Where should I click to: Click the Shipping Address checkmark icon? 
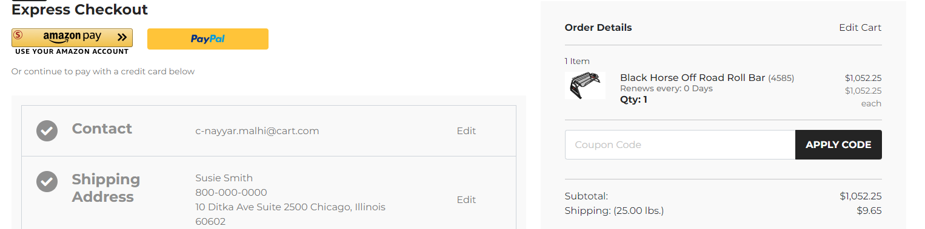[47, 182]
